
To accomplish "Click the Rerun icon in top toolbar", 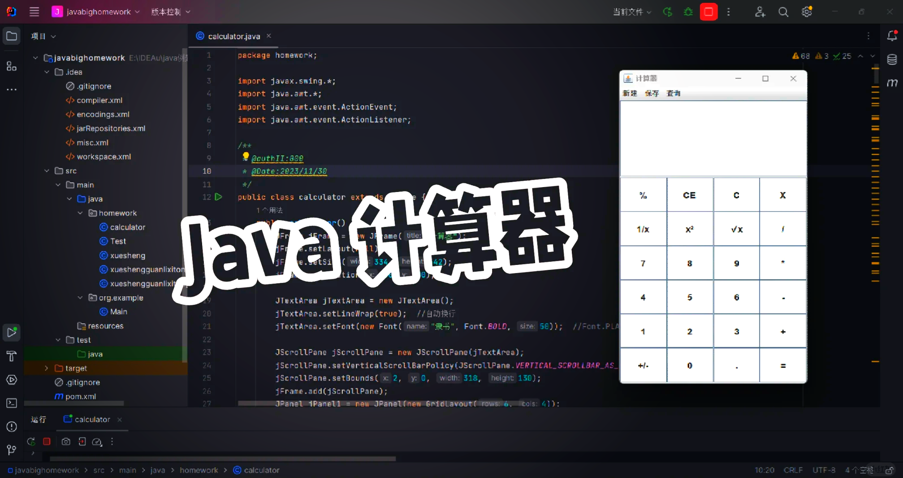I will pyautogui.click(x=668, y=12).
